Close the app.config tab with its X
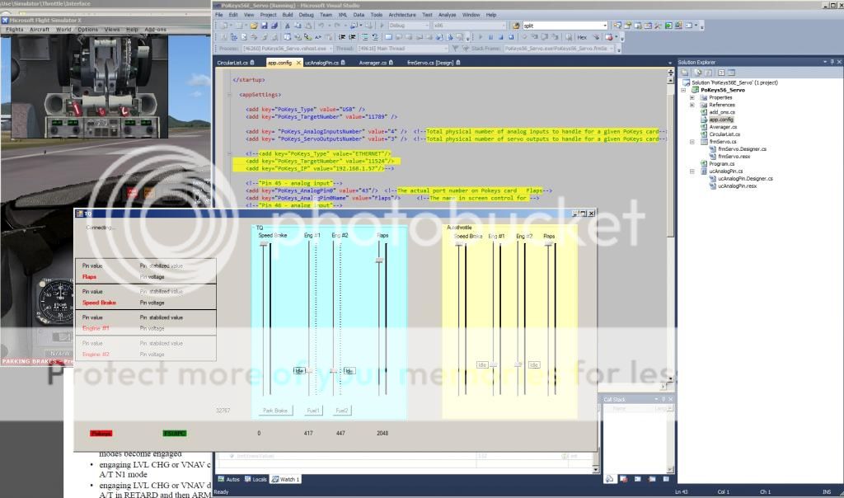 coord(298,63)
